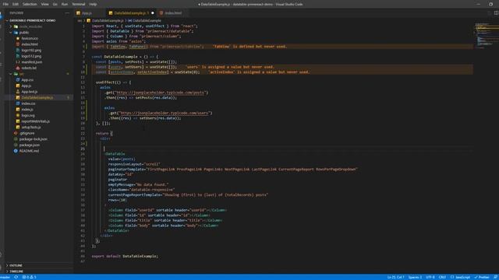
Task: Expand the OUTLINE section
Action: pyautogui.click(x=16, y=265)
